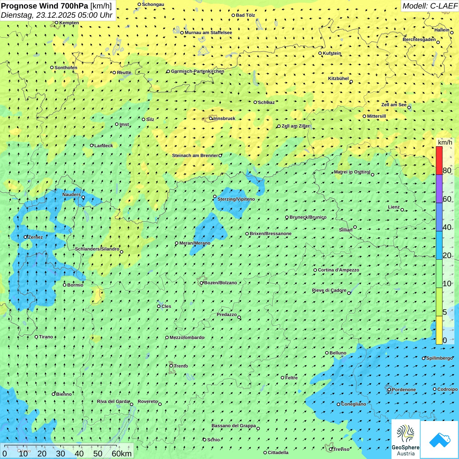The height and width of the screenshot is (459, 459).
Task: Click the 'Conegliano' label
Action: pos(353,404)
